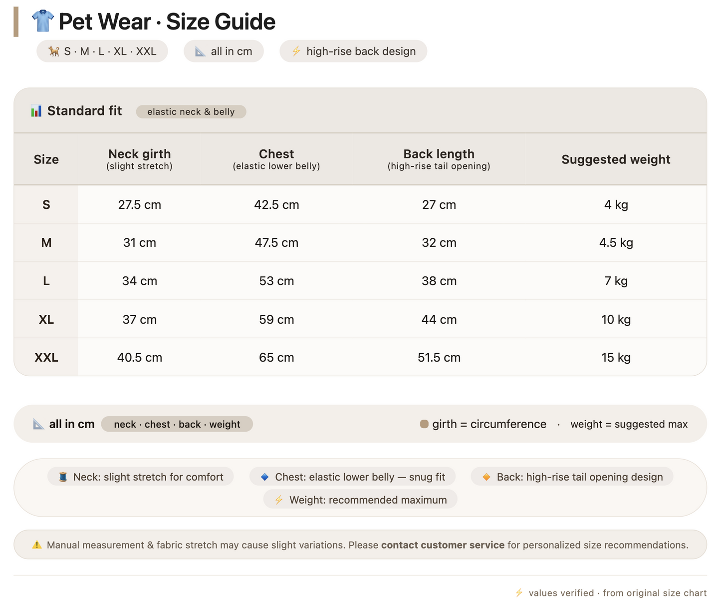The width and height of the screenshot is (721, 614).
Task: Click the blue diamond icon in Chest note
Action: [265, 477]
